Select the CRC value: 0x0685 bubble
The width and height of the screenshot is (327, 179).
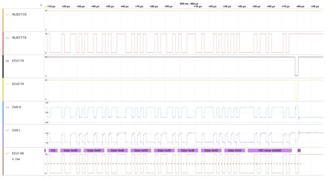(x=270, y=150)
